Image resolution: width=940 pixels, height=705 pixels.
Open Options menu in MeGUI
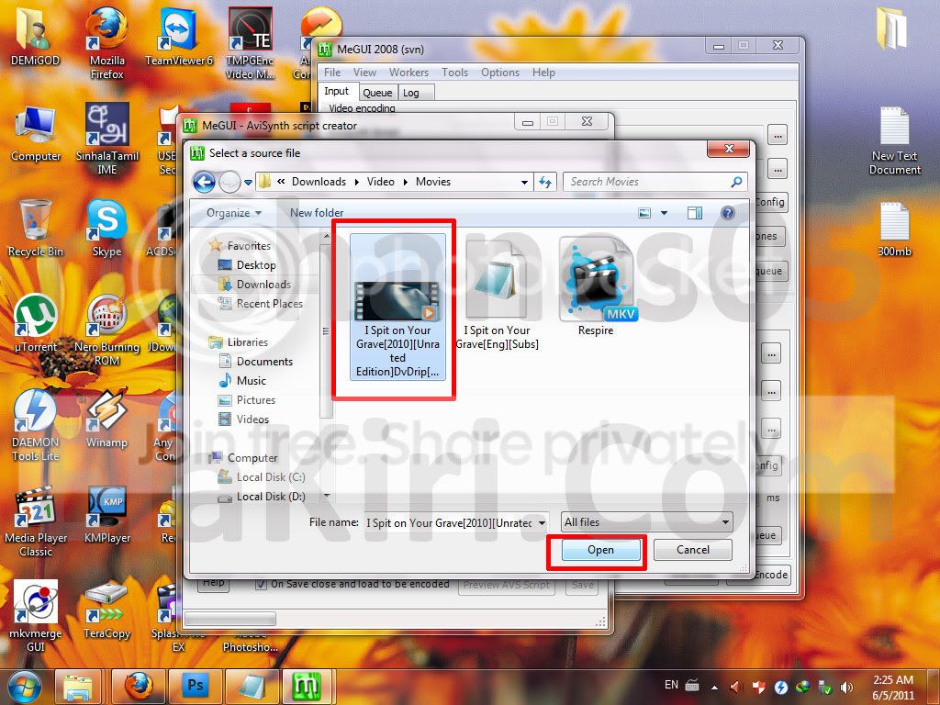(500, 73)
